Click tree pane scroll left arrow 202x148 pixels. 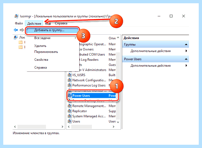pos(15,127)
